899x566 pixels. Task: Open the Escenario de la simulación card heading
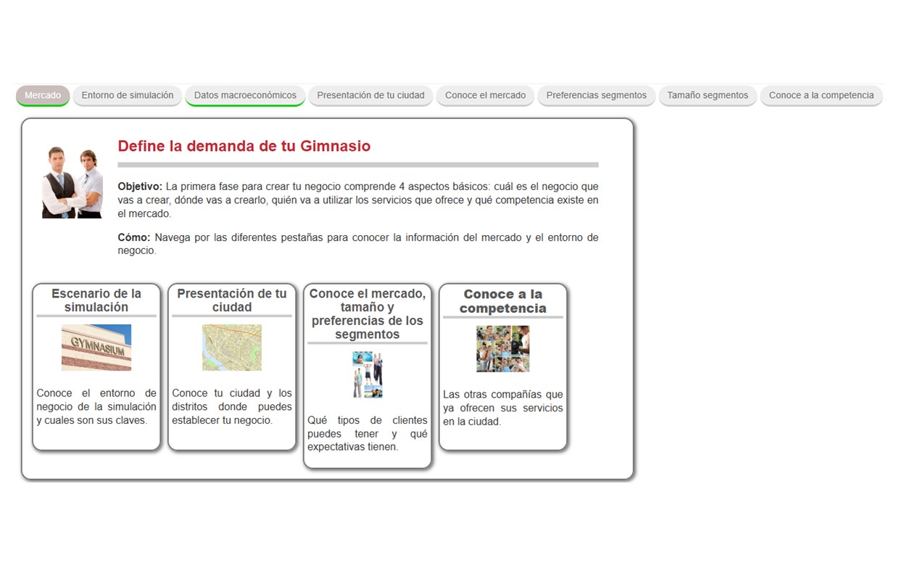pos(96,300)
